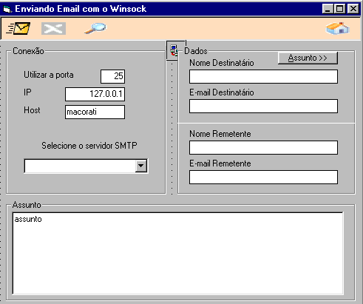Click inside the Assunto message text area
This screenshot has height=304, width=363.
point(177,253)
